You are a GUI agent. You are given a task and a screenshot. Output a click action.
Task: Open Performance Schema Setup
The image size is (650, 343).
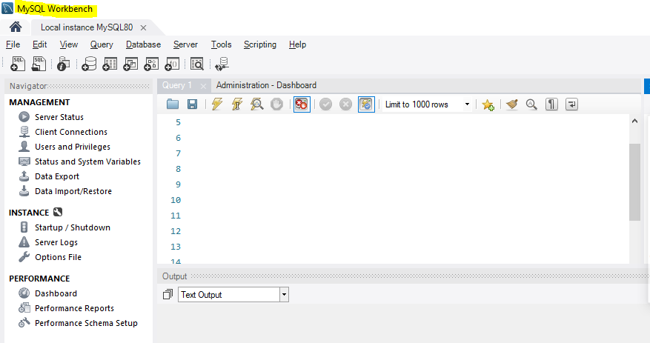pos(86,323)
